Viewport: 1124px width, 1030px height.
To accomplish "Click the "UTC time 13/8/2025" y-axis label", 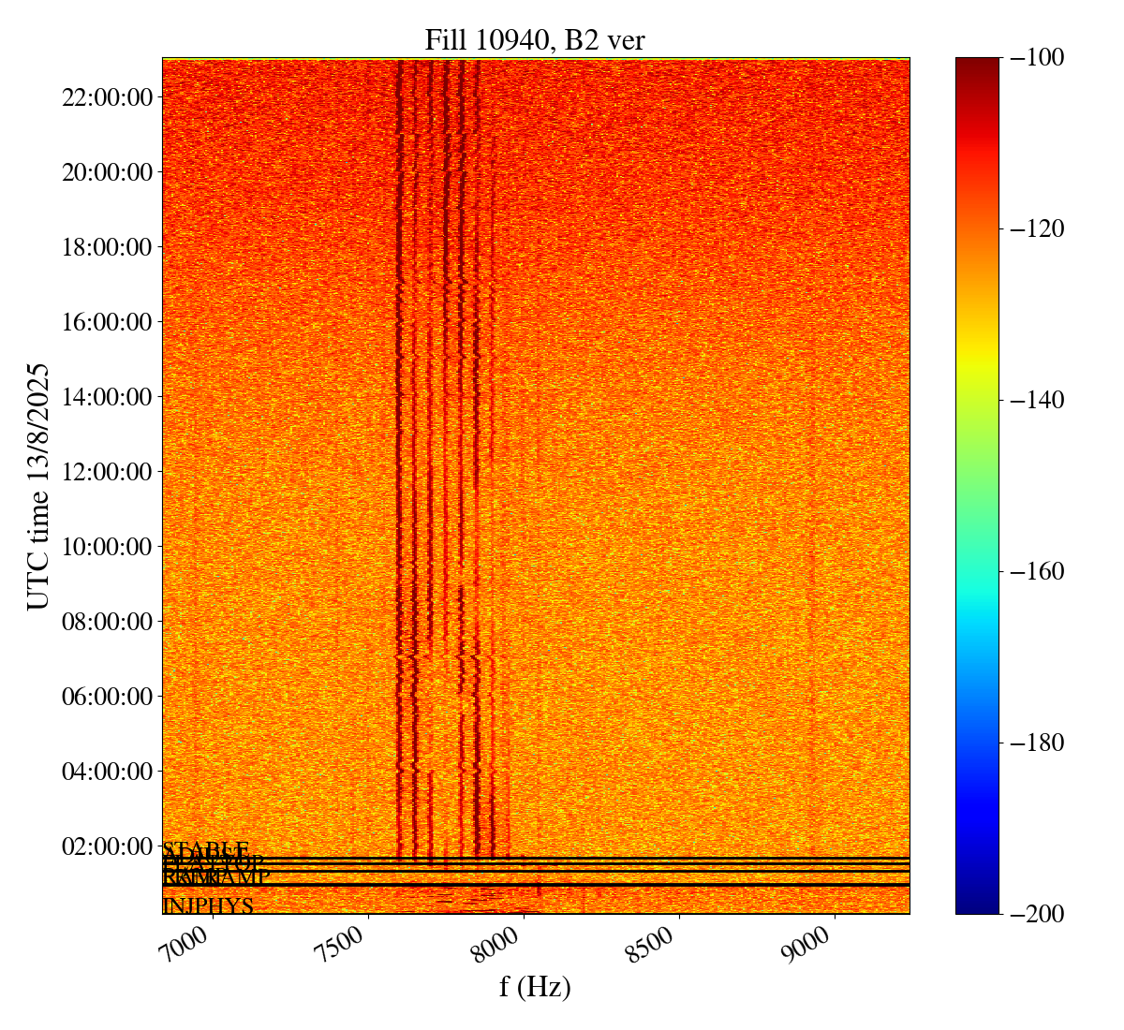I will pyautogui.click(x=38, y=486).
